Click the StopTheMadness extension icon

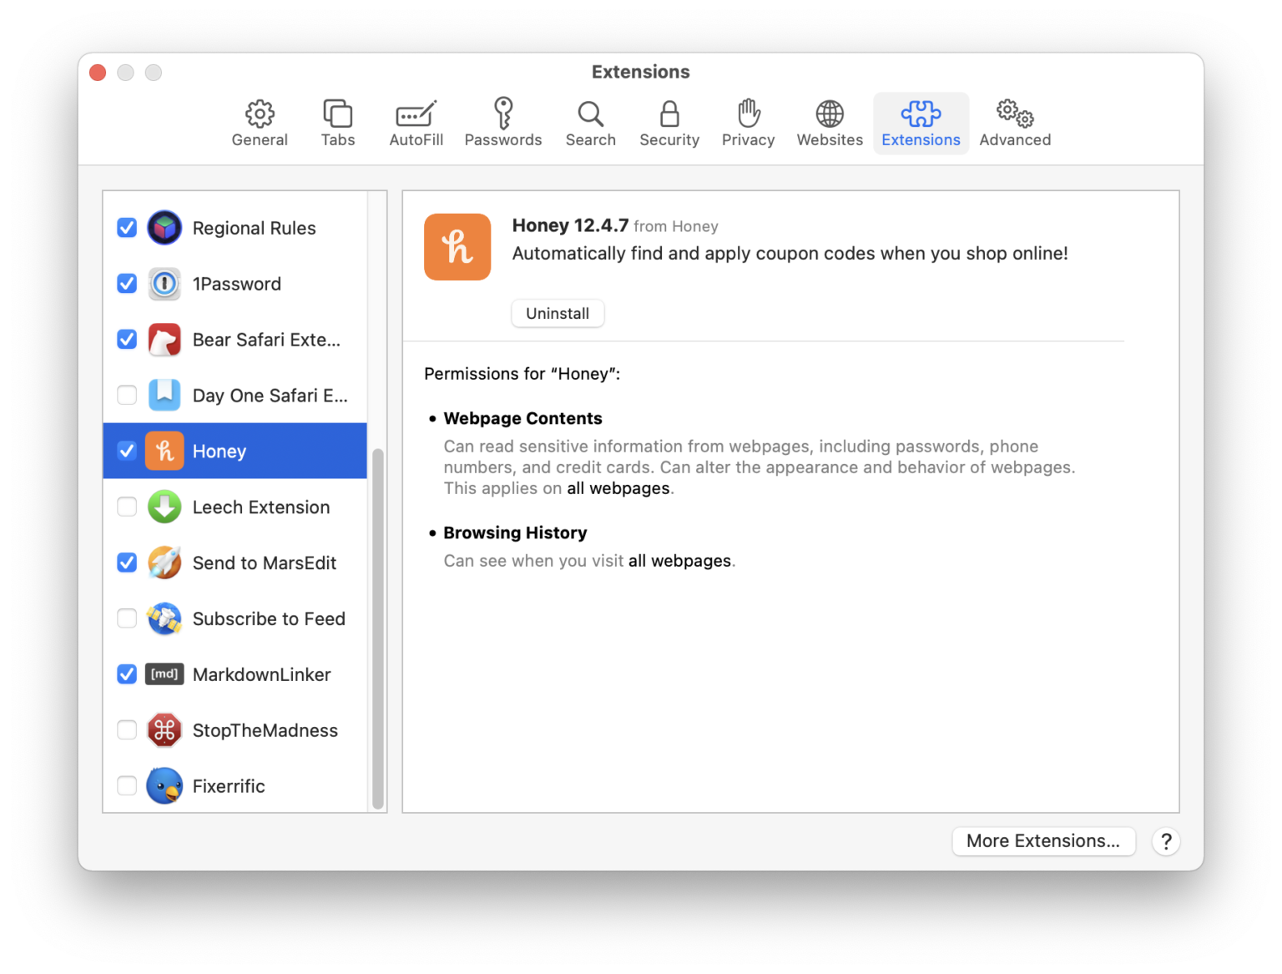[x=164, y=729]
